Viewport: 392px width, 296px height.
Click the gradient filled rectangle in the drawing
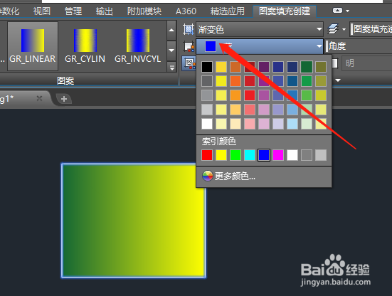[134, 221]
